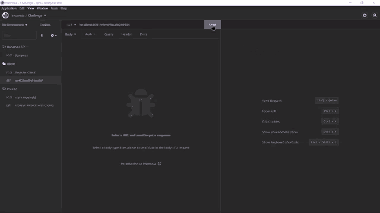Open the Bahamas API folder
This screenshot has height=213, width=380.
pos(14,47)
